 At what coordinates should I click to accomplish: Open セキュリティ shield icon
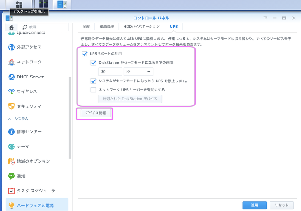(x=11, y=106)
